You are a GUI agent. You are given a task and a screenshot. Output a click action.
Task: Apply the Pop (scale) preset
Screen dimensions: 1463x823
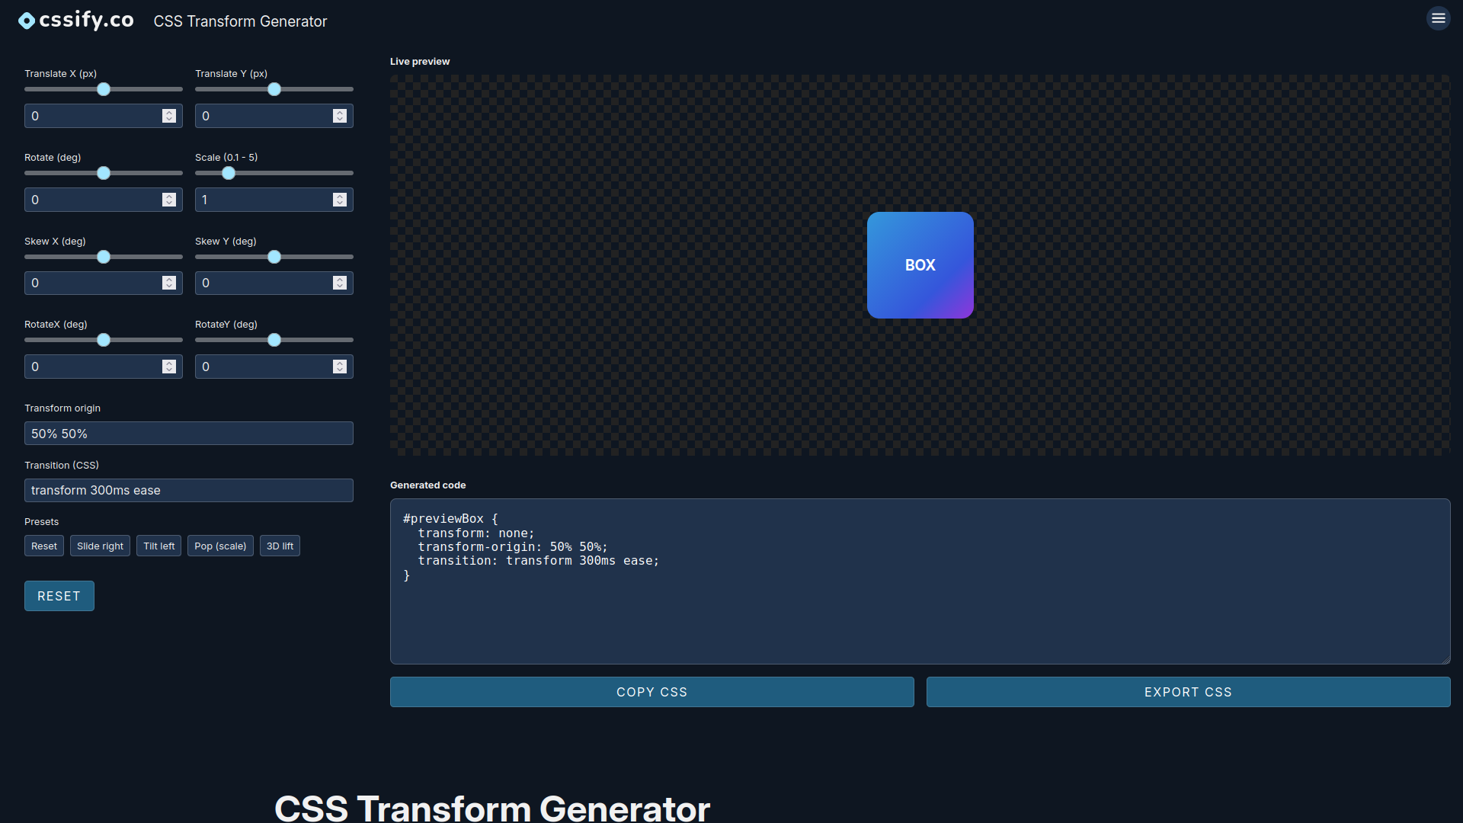[220, 546]
